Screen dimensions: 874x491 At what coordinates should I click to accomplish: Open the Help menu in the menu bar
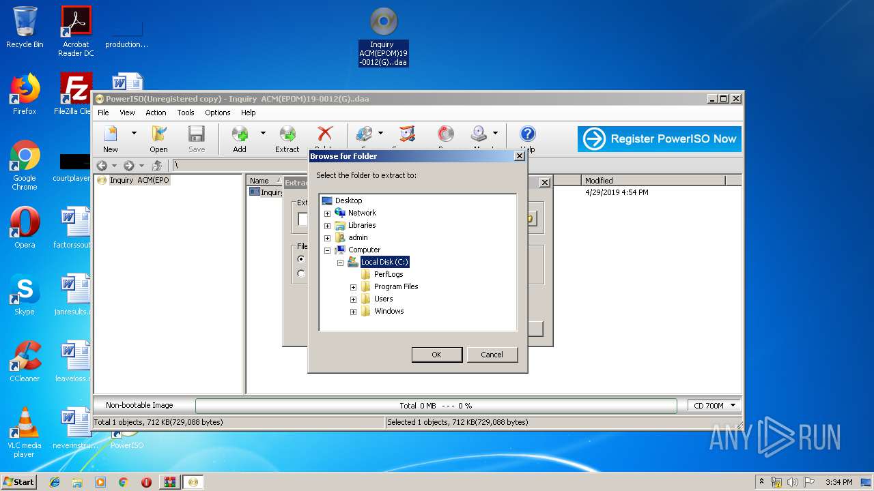coord(249,113)
